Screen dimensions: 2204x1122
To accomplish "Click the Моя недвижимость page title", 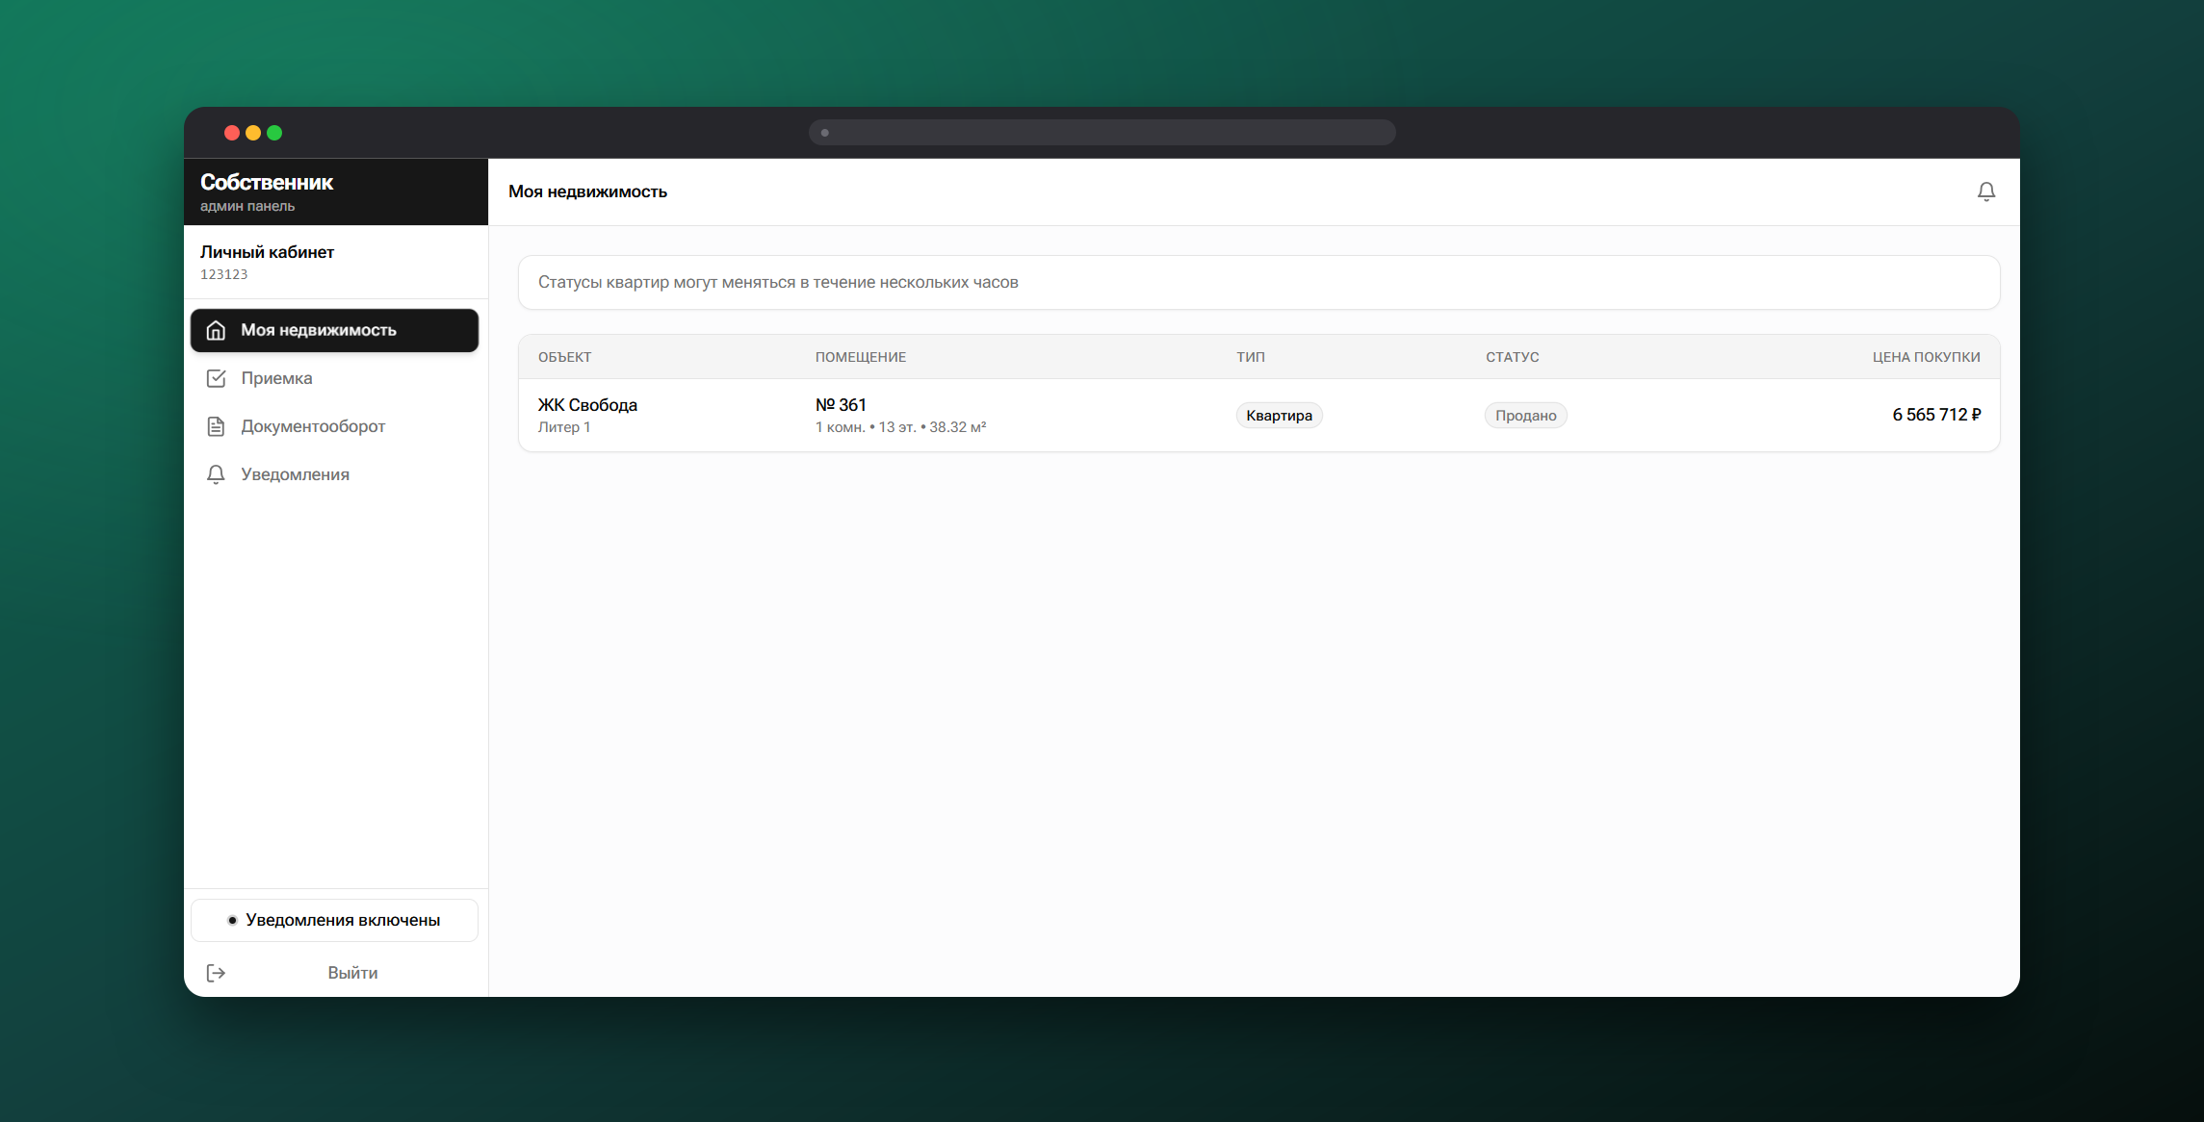I will click(587, 191).
